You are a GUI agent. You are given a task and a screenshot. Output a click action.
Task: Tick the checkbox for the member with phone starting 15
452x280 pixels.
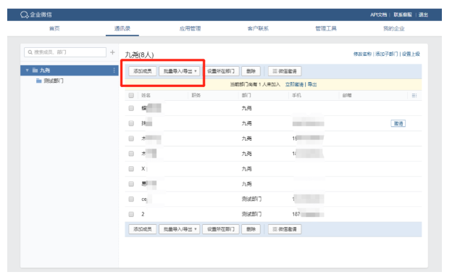click(131, 139)
